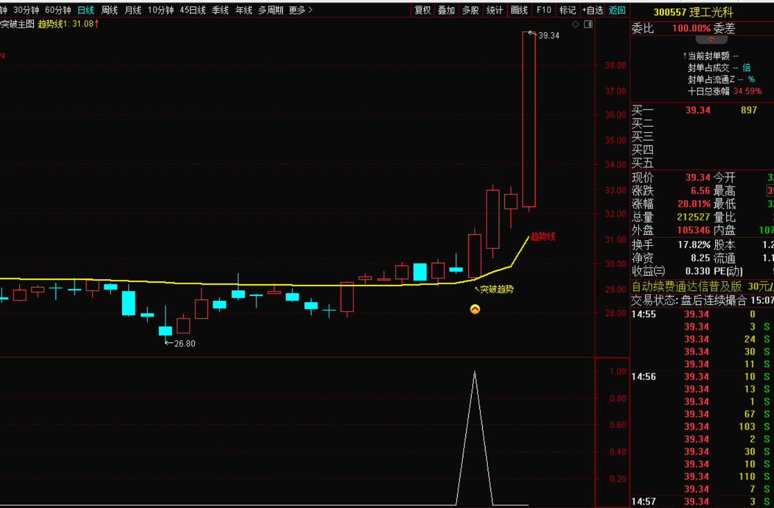The height and width of the screenshot is (508, 774).
Task: Add stock to watchlist with +自选
Action: point(593,10)
